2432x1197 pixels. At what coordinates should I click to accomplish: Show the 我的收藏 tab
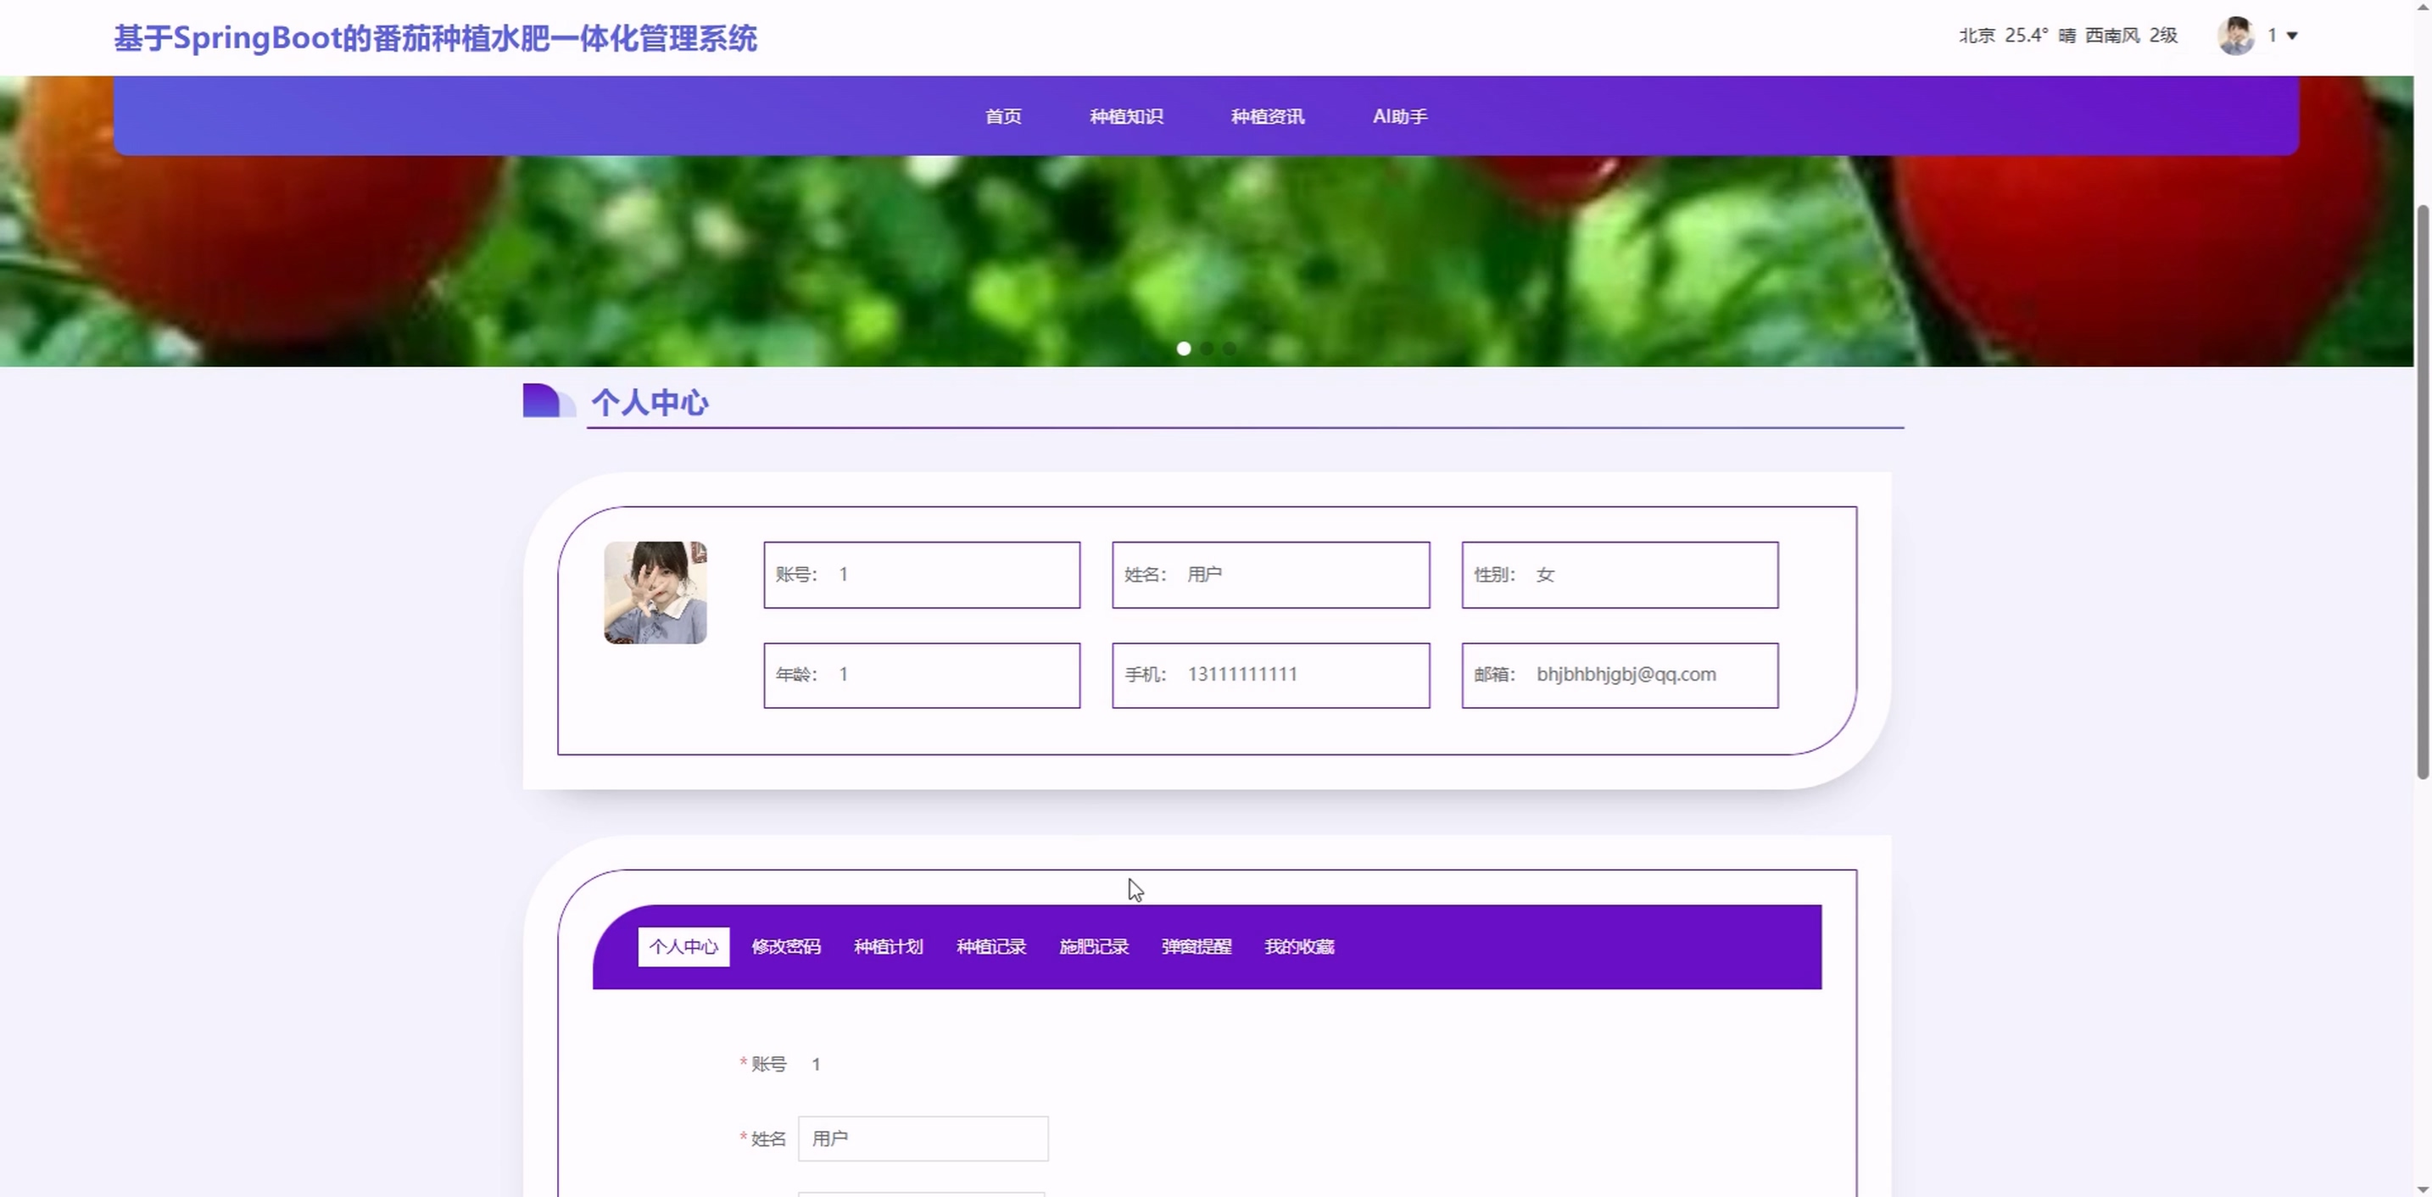coord(1299,946)
